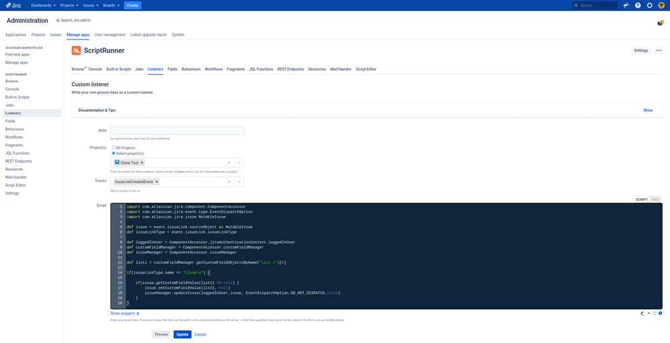Viewport: 670px width, 343px height.
Task: Click the blue help icon under editor
Action: point(661,313)
